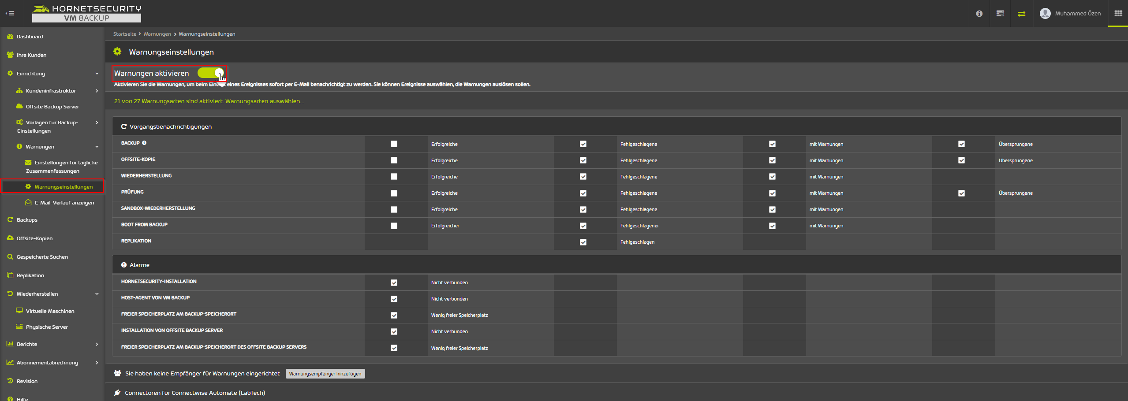Viewport: 1128px width, 401px height.
Task: Uncheck Fehlgeschlagen checkbox for REPLIKATION
Action: (583, 242)
